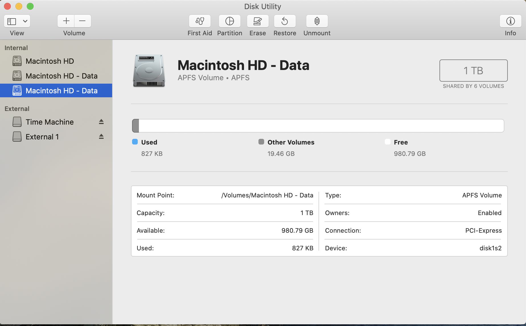Click the large hard drive image
Viewport: 526px width, 326px height.
(x=149, y=71)
